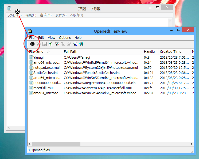
Task: Click the handle value 0x138
Action: pyautogui.click(x=149, y=78)
